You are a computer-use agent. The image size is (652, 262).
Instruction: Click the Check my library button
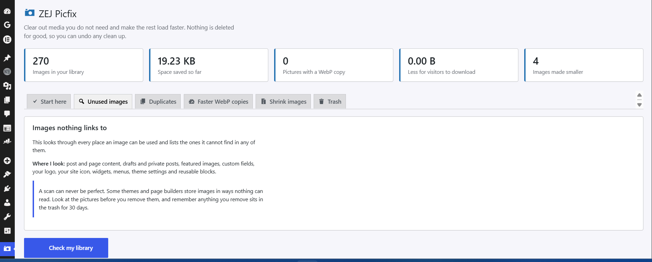[x=66, y=248]
